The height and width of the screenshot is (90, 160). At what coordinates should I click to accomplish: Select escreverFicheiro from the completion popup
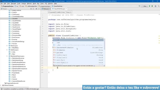tap(78, 47)
